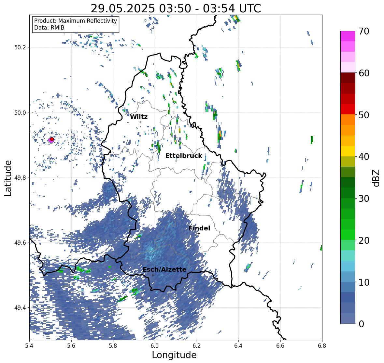Screen dimensions: 384x363
Task: Click the 49.8 latitude tick label
Action: 20,177
